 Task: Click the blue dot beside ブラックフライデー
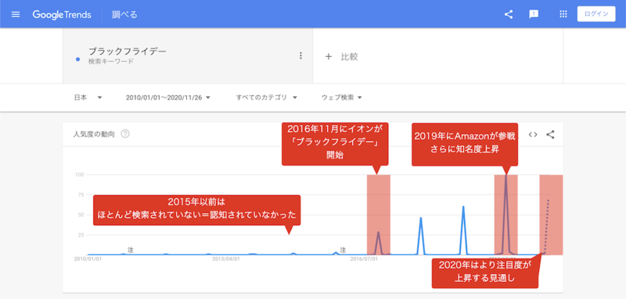coord(77,59)
